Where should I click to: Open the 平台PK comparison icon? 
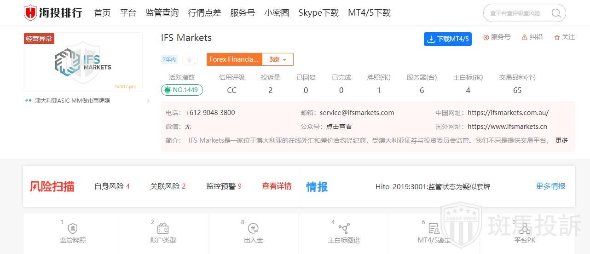525,229
